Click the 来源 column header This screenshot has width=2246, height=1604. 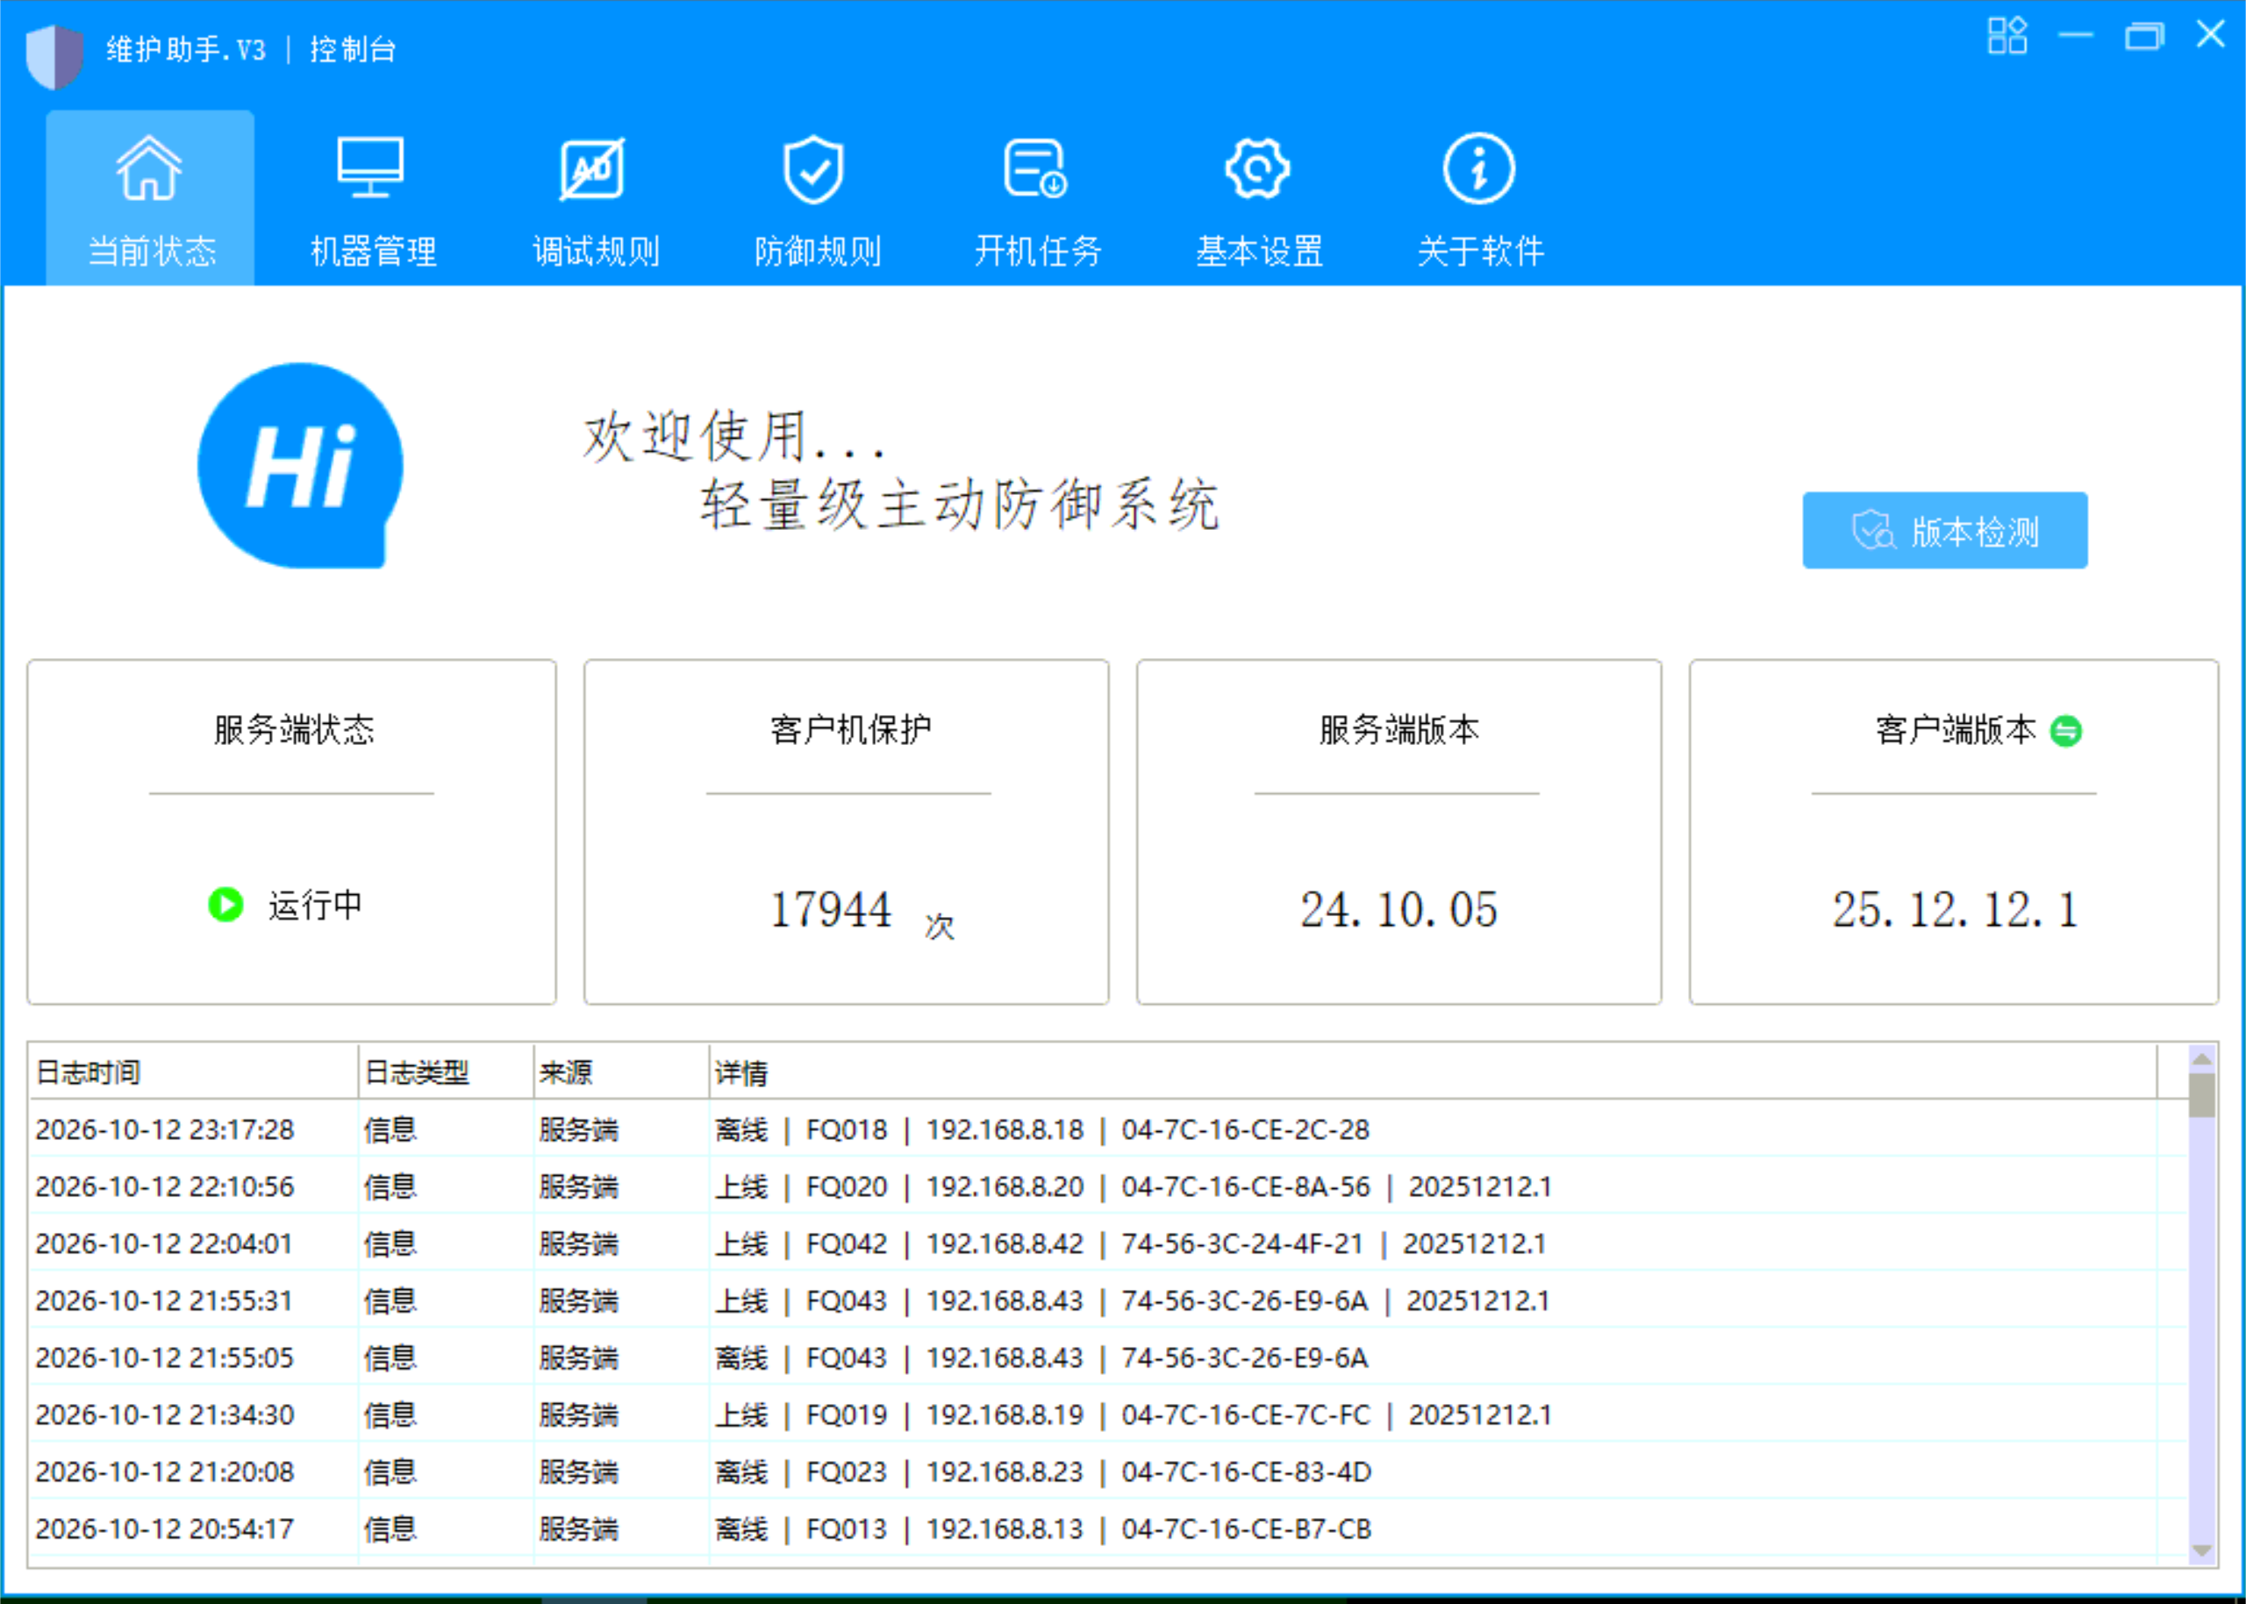click(x=622, y=1071)
